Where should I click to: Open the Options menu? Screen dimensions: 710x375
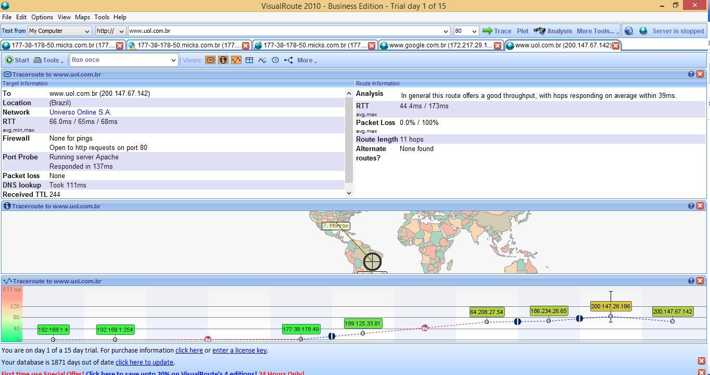pos(42,17)
